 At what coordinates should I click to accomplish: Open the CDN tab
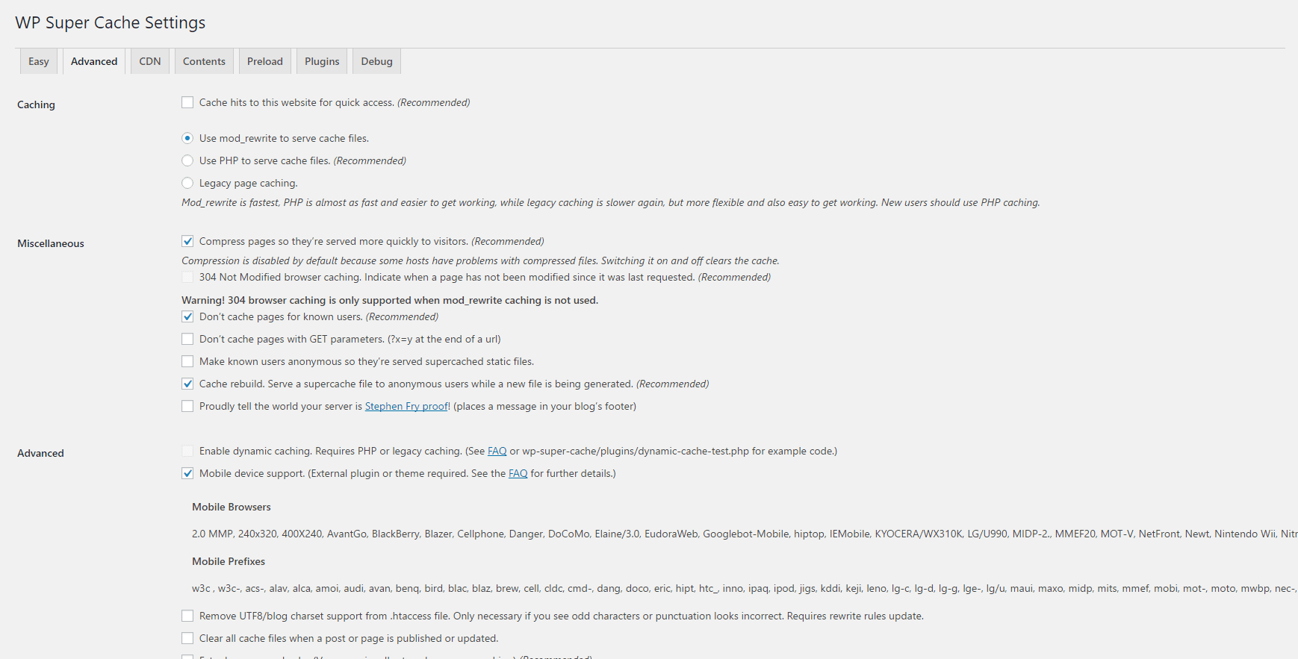click(x=150, y=61)
